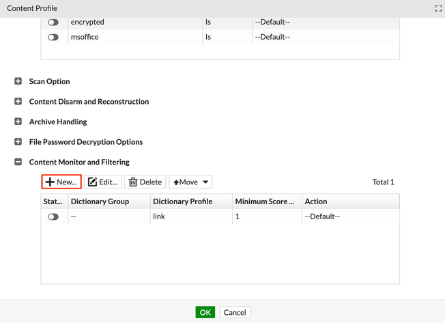Toggle the encrypted file type status
Viewport: 445px width, 323px height.
(53, 22)
